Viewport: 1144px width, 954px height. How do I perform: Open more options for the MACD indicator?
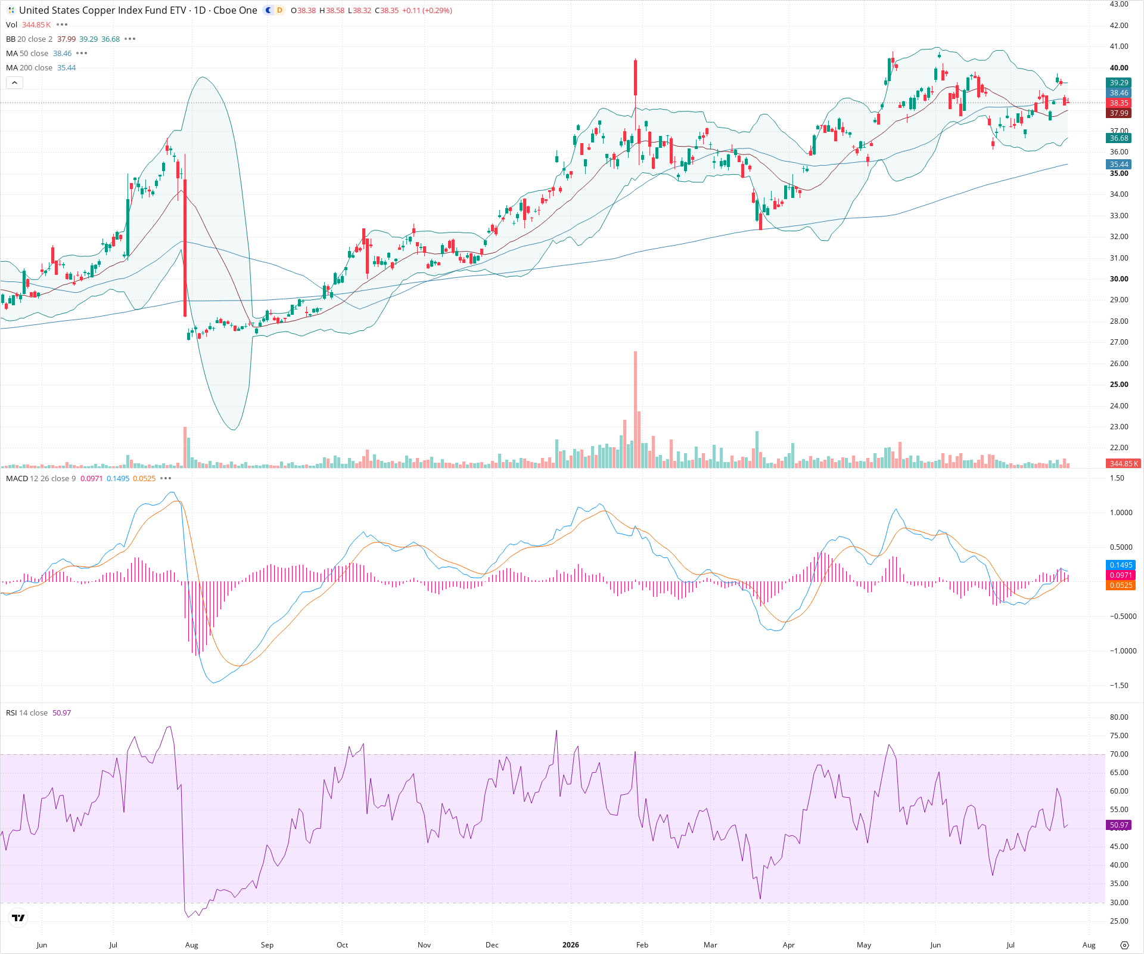click(x=166, y=478)
